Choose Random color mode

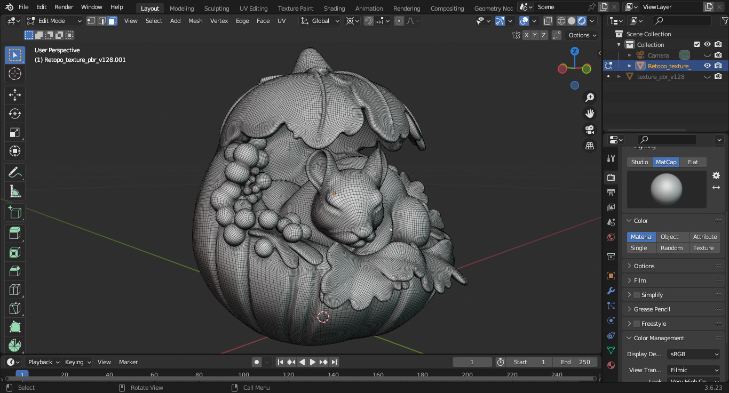pos(671,248)
